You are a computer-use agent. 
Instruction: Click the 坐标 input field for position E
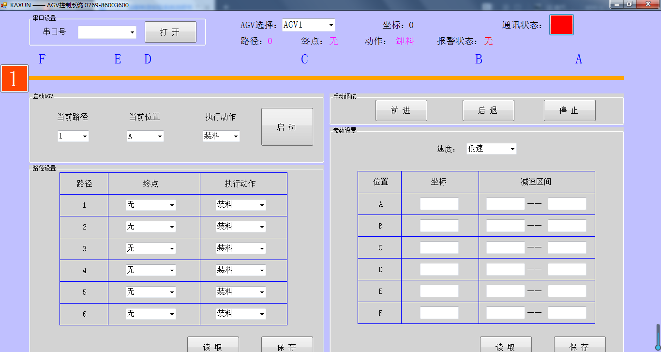439,291
